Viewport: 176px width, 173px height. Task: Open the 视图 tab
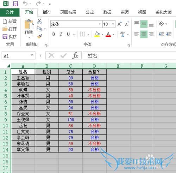[x=142, y=12]
